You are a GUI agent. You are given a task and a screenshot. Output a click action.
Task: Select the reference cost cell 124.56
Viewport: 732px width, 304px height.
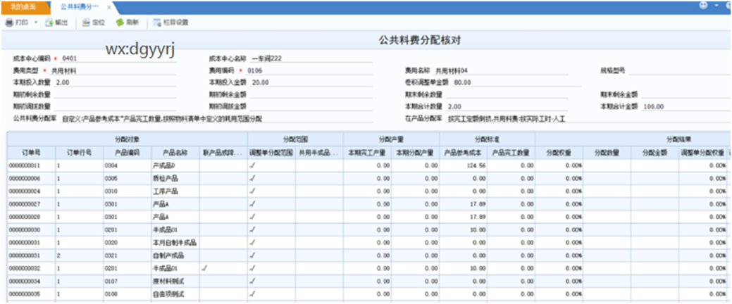point(464,165)
